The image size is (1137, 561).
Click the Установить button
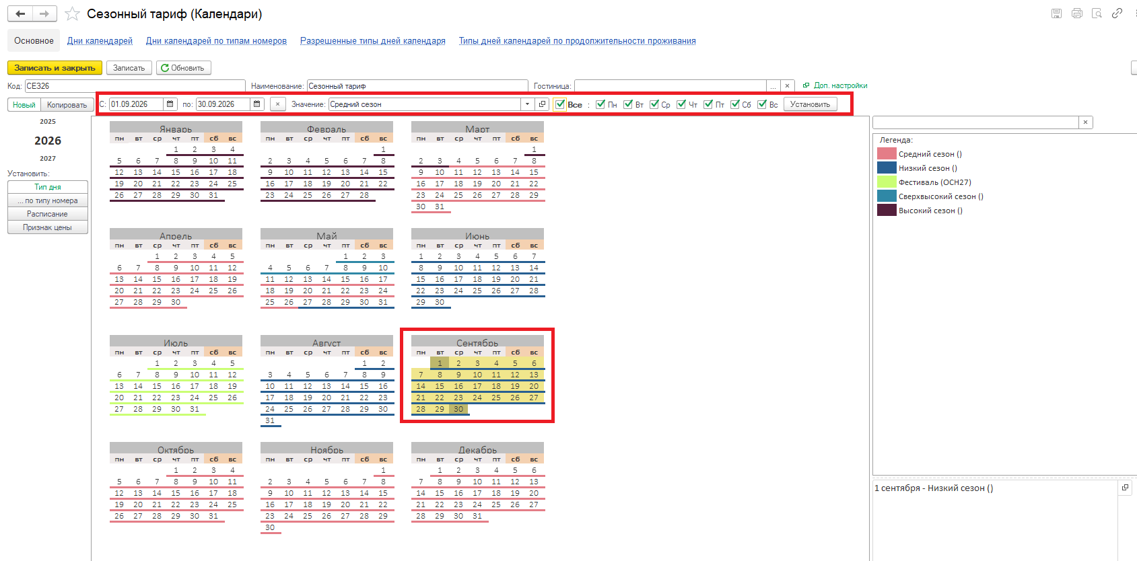810,104
